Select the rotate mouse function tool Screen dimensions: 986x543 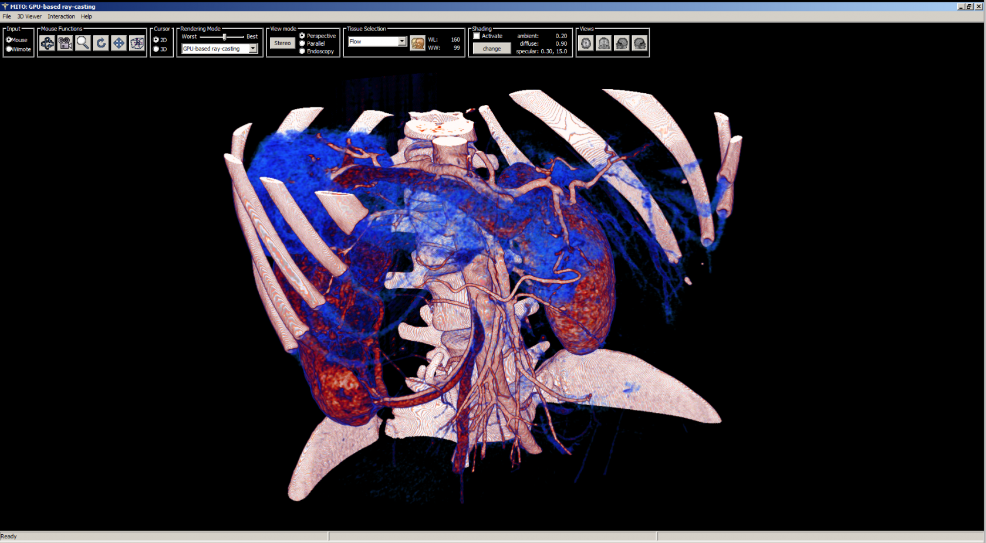(x=47, y=43)
